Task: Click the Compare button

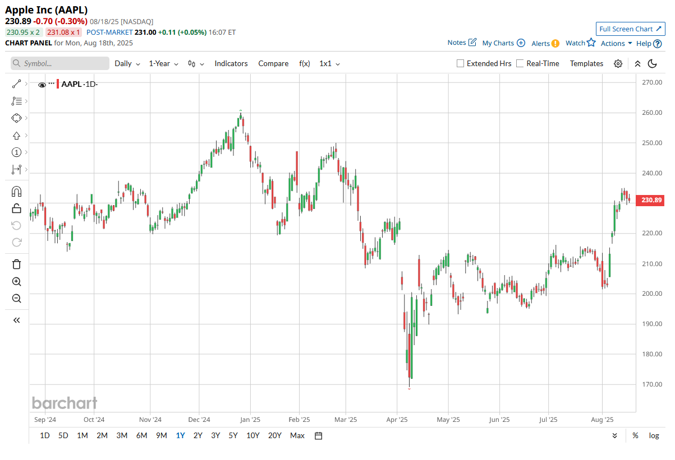Action: (x=273, y=64)
